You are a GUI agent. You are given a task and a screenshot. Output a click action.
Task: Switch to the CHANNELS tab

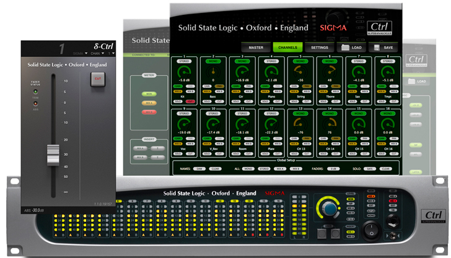pos(287,48)
